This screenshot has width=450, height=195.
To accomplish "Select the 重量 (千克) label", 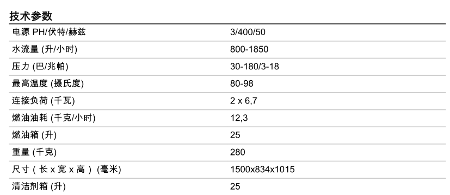I will [x=34, y=152].
